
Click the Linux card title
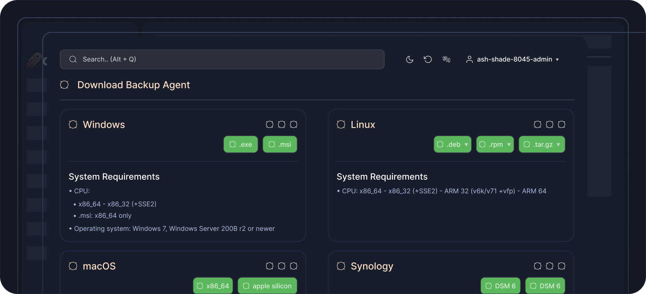coord(363,124)
